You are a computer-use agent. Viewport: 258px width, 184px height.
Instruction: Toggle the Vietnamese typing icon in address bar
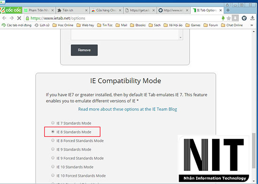[x=223, y=18]
